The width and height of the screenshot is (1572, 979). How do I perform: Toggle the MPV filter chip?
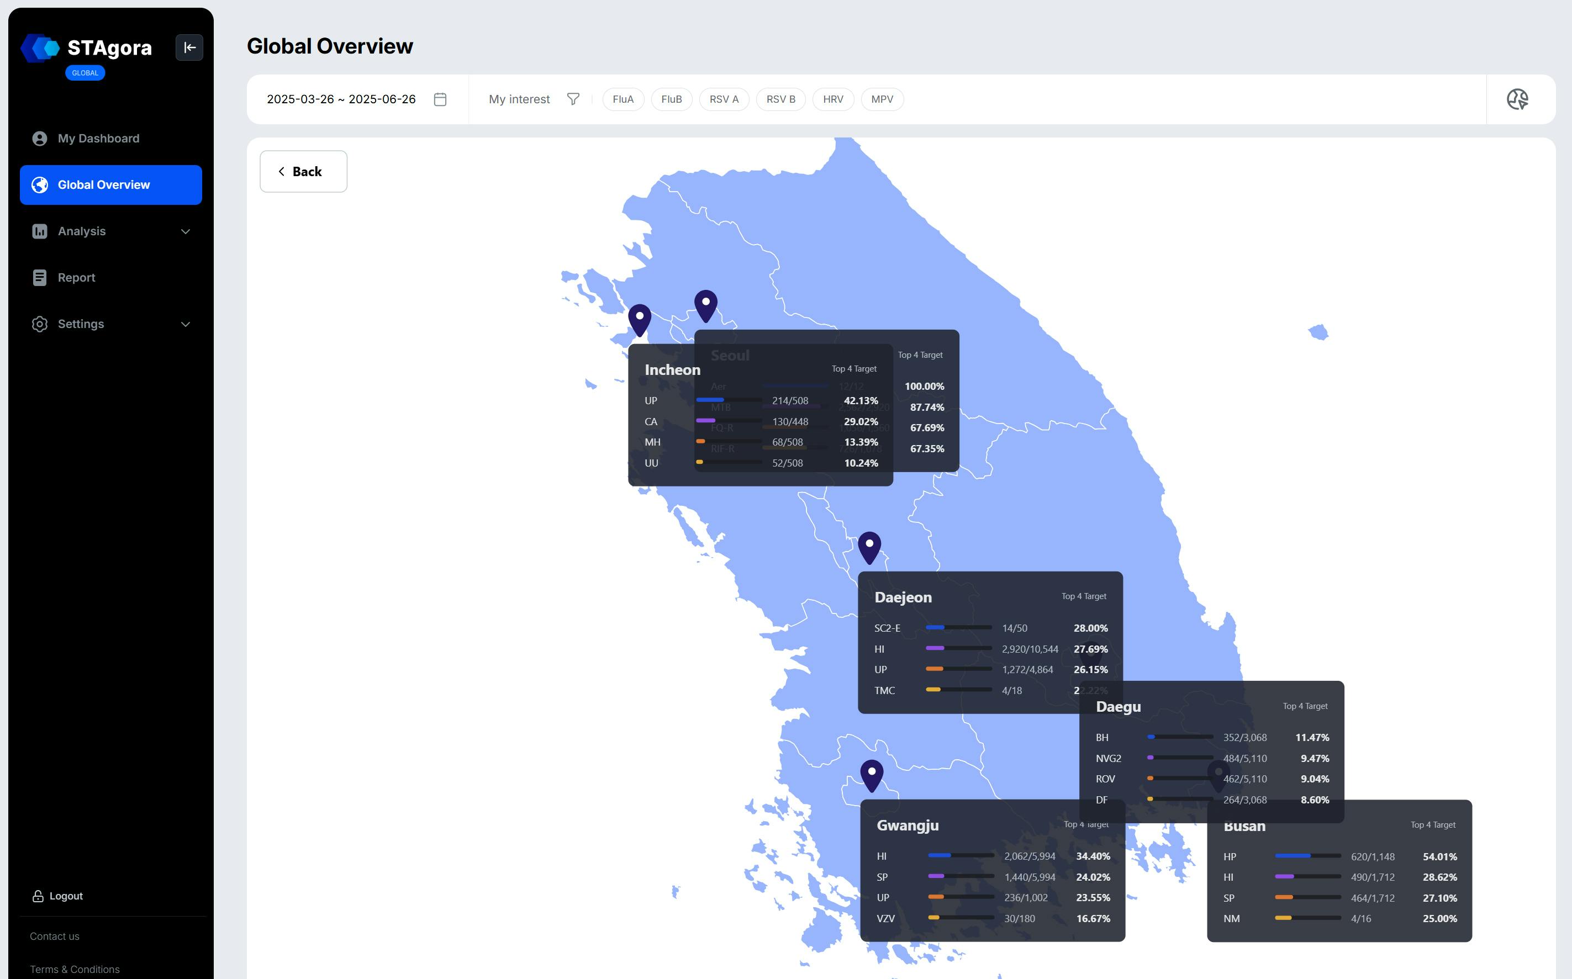(x=882, y=99)
